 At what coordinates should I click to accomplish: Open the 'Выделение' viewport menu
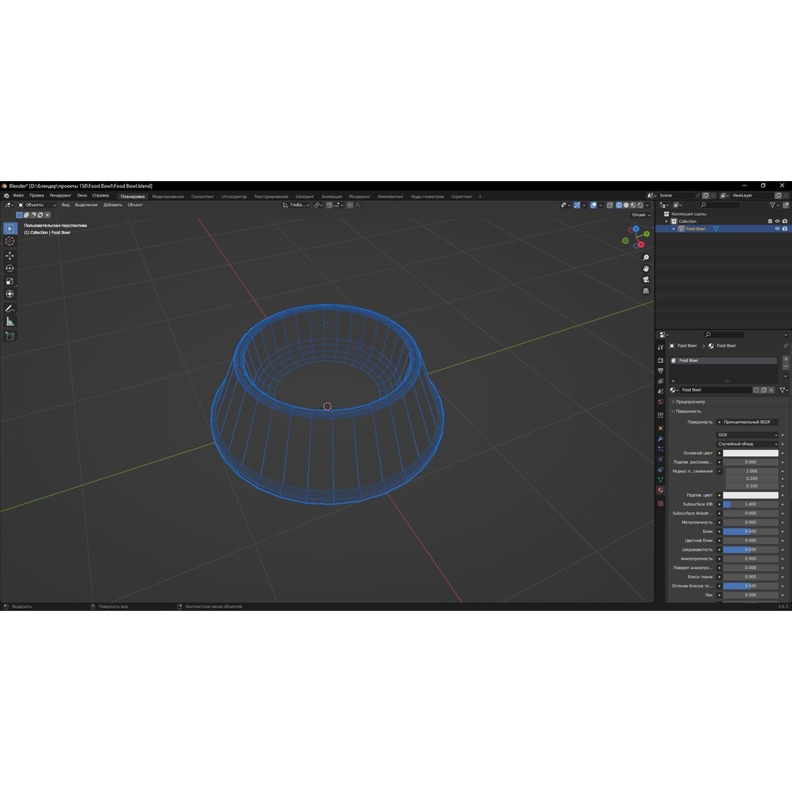(x=87, y=205)
